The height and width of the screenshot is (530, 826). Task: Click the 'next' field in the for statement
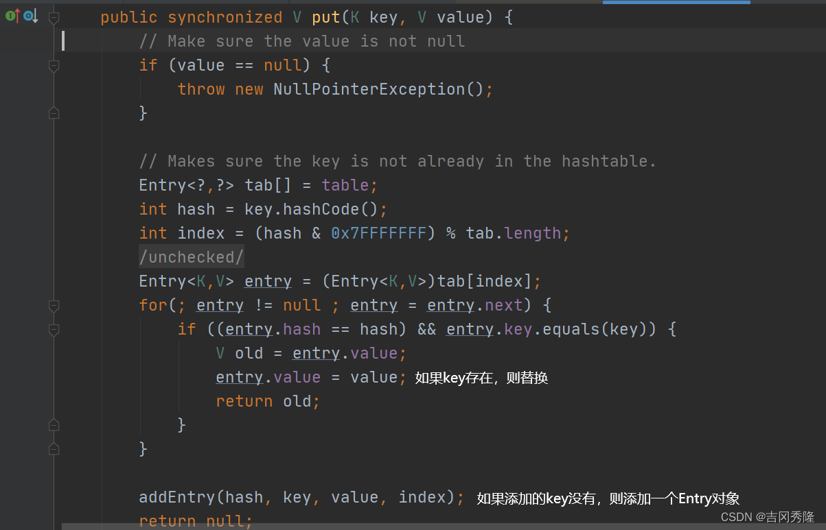click(x=504, y=305)
